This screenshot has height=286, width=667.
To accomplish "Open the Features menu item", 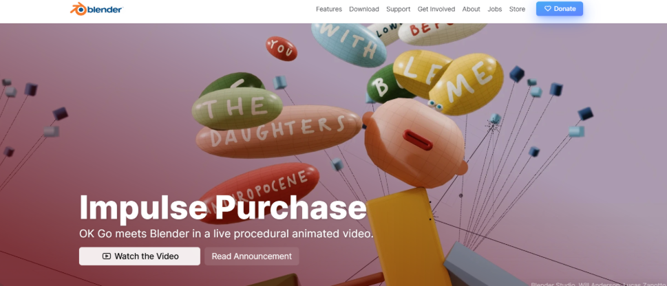I will pos(329,9).
